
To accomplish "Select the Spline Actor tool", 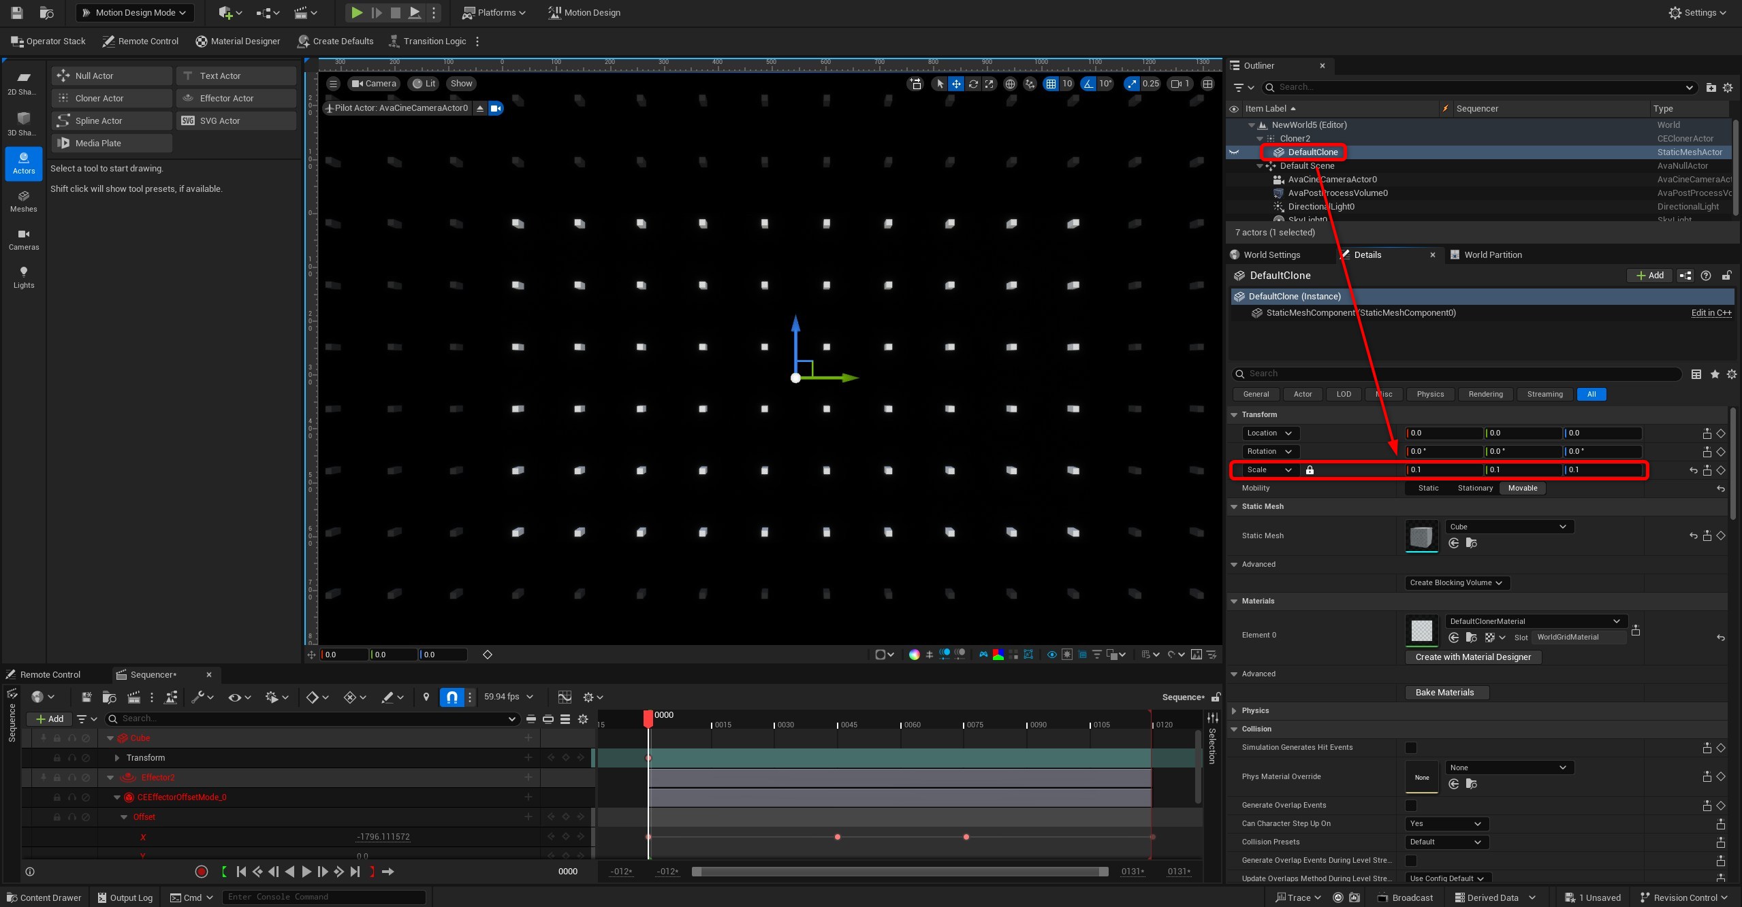I will click(x=112, y=120).
